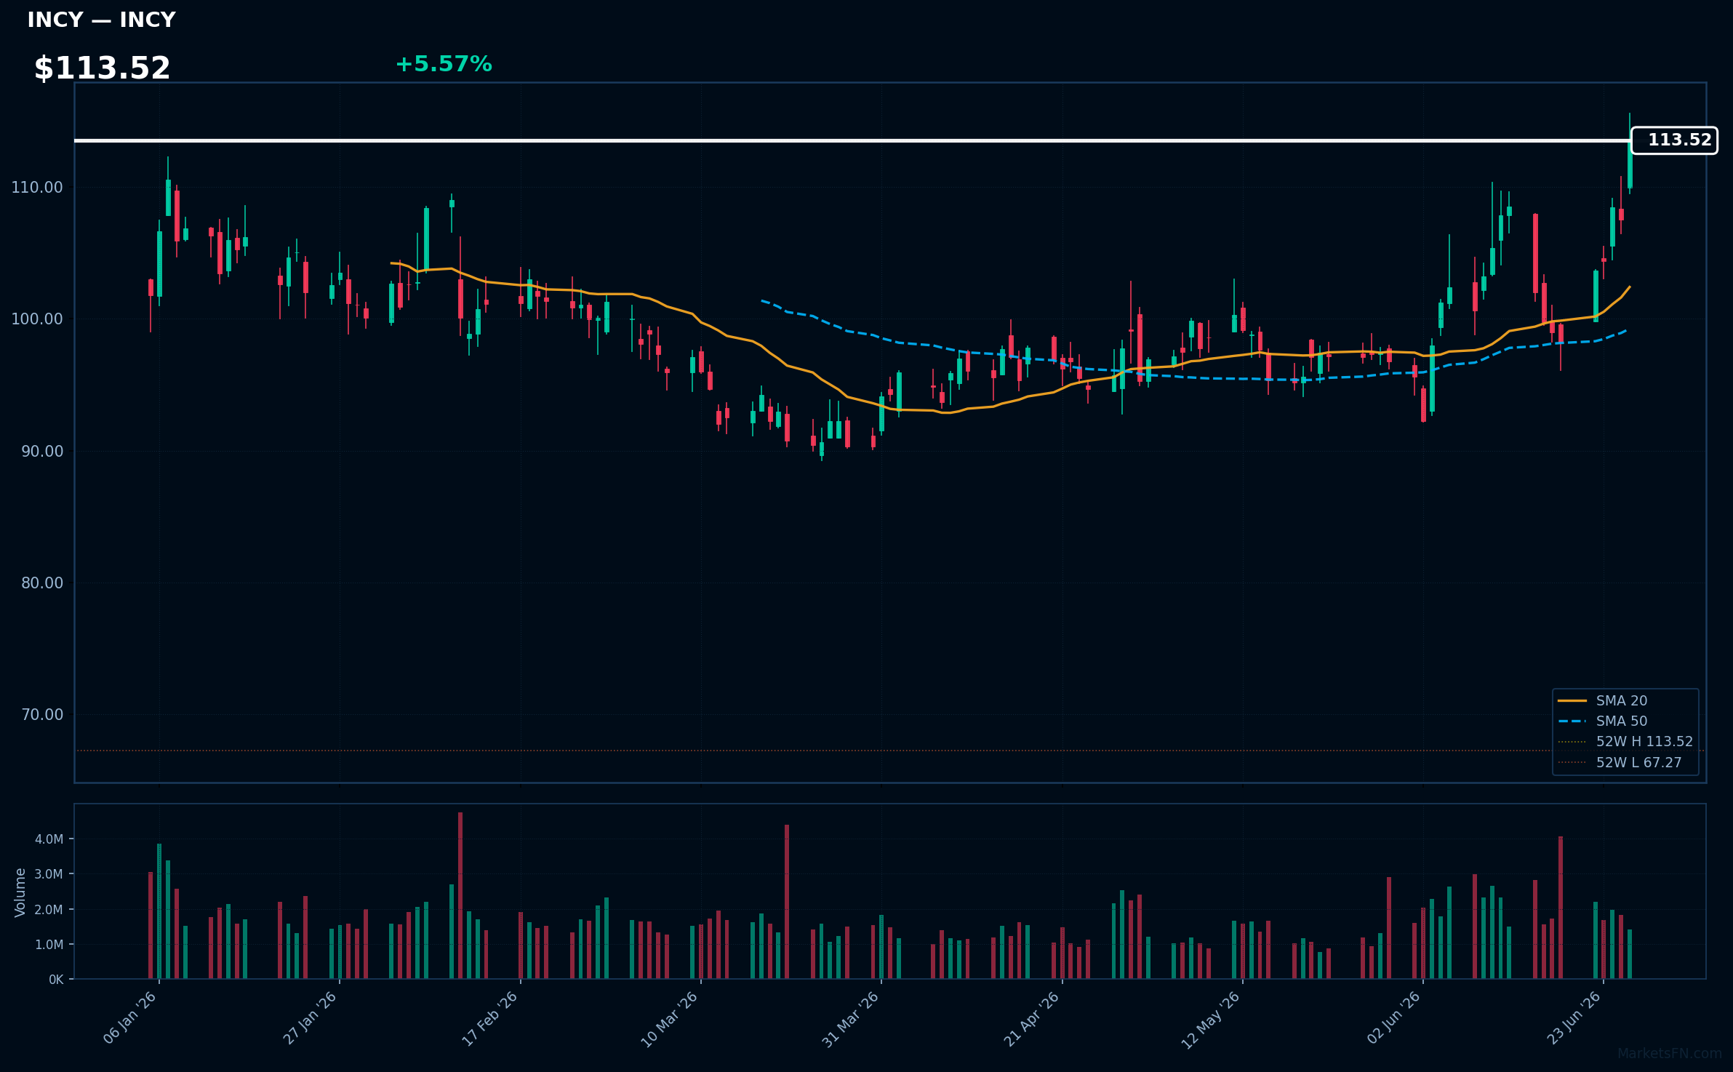Select the 12 May '26 date label
The width and height of the screenshot is (1733, 1072).
pyautogui.click(x=1211, y=1020)
